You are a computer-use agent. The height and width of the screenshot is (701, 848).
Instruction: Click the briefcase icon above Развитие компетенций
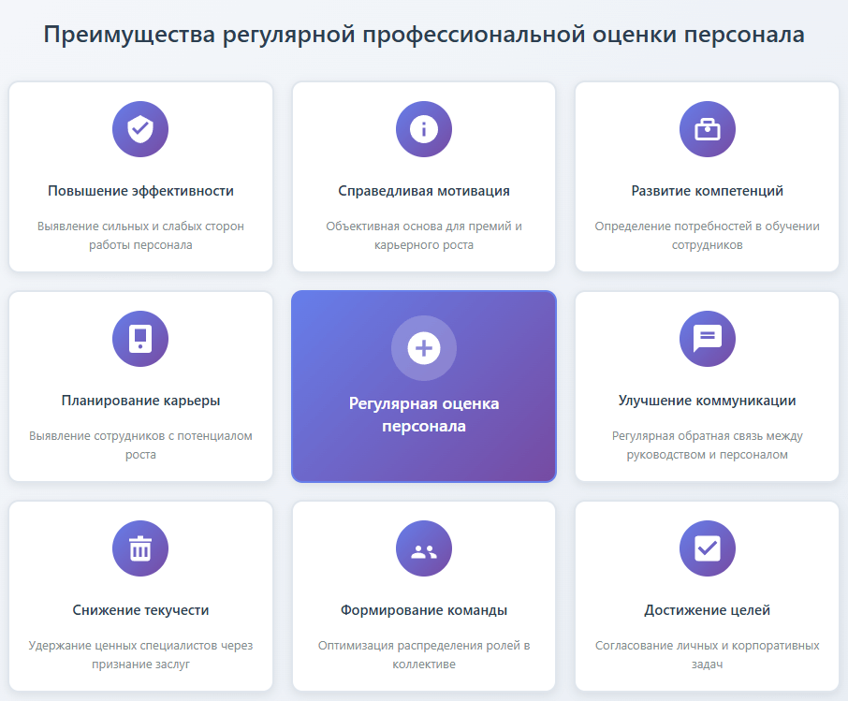707,128
